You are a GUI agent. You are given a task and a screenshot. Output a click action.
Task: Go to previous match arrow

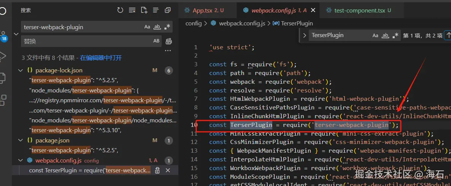coord(448,36)
